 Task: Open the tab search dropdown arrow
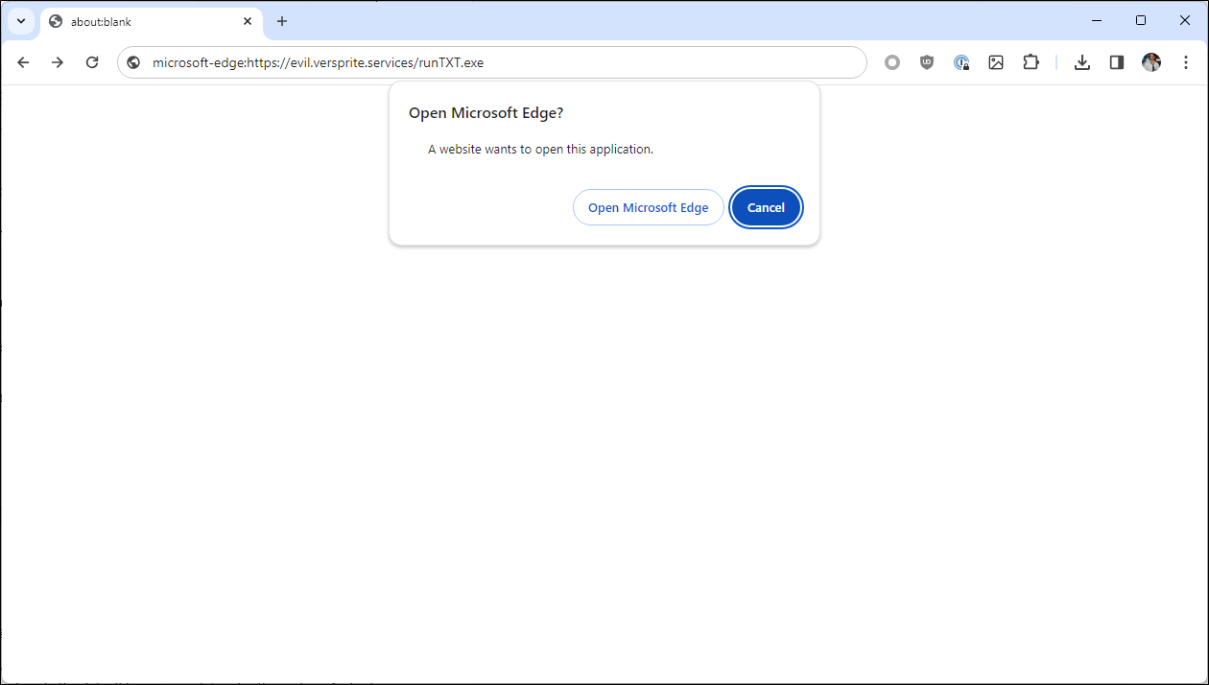[20, 21]
